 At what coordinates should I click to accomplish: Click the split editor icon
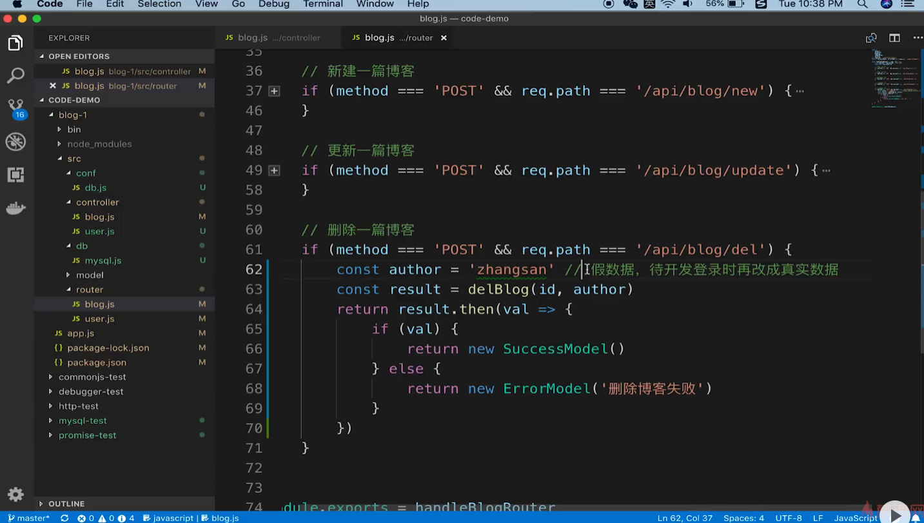[x=894, y=38]
